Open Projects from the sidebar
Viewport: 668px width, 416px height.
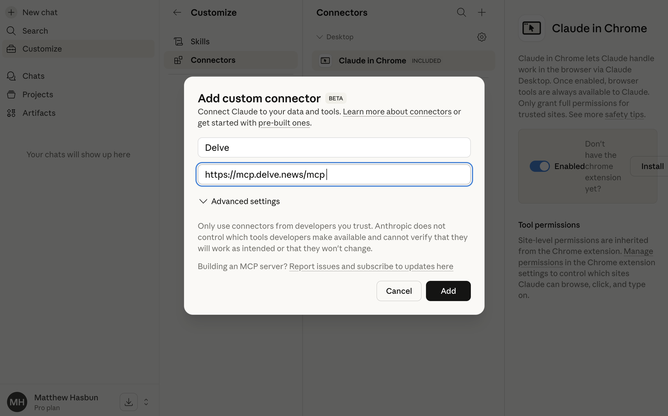(38, 94)
